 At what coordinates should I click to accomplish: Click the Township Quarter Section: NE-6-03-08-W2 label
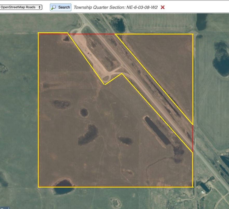click(116, 8)
